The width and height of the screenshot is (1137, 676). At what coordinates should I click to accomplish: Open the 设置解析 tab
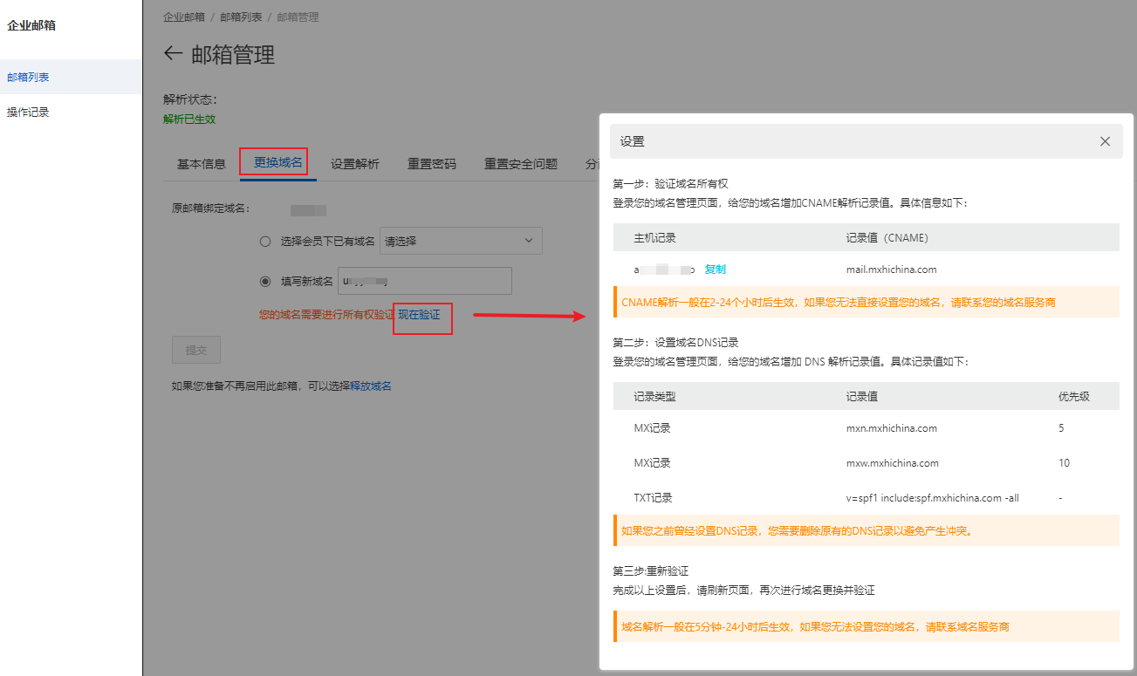(355, 164)
